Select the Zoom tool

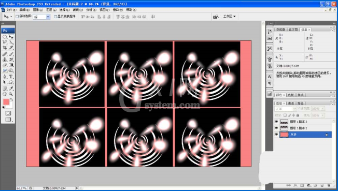click(11, 94)
